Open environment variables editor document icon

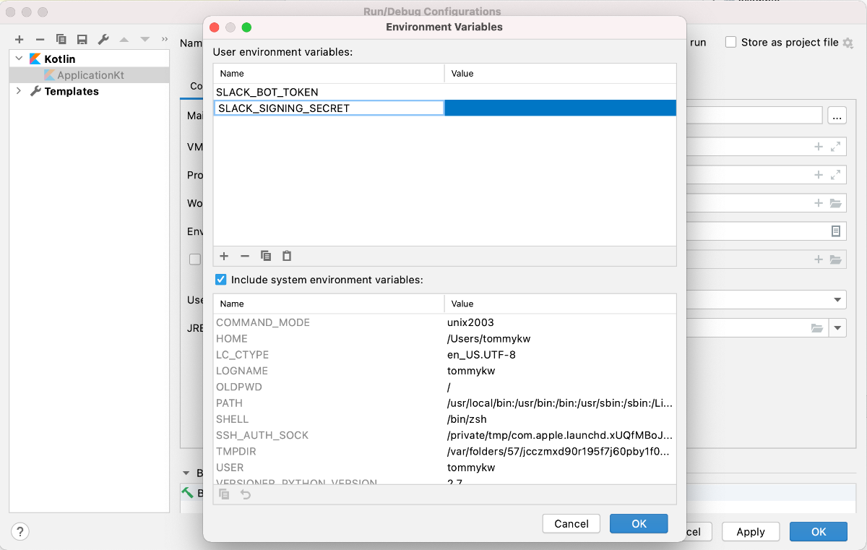[836, 231]
